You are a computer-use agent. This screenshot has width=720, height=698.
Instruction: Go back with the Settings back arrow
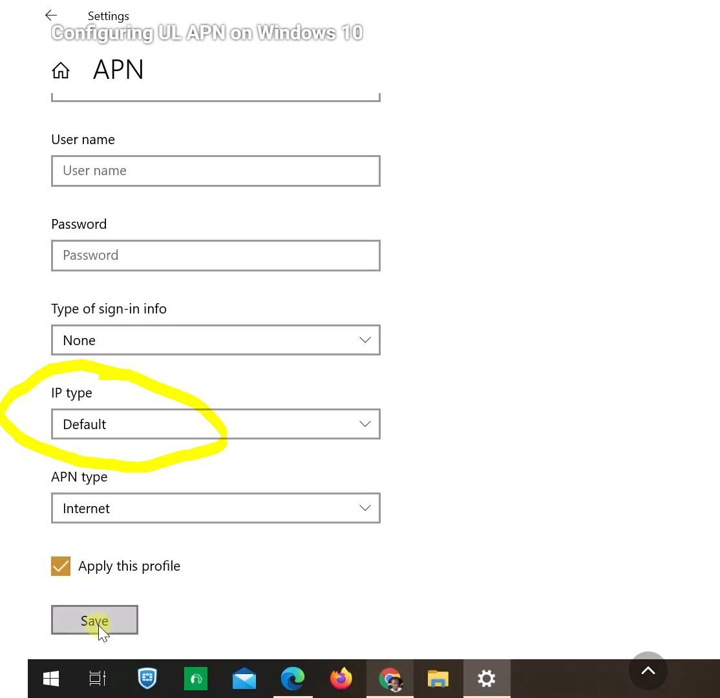point(51,15)
